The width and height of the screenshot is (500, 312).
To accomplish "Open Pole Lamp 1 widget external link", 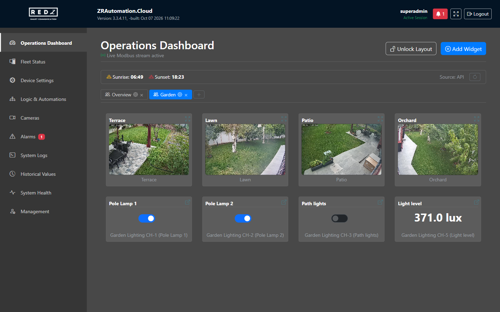I will (187, 202).
